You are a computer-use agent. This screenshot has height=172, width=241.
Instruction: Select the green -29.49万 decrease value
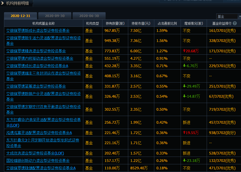[x=191, y=86]
